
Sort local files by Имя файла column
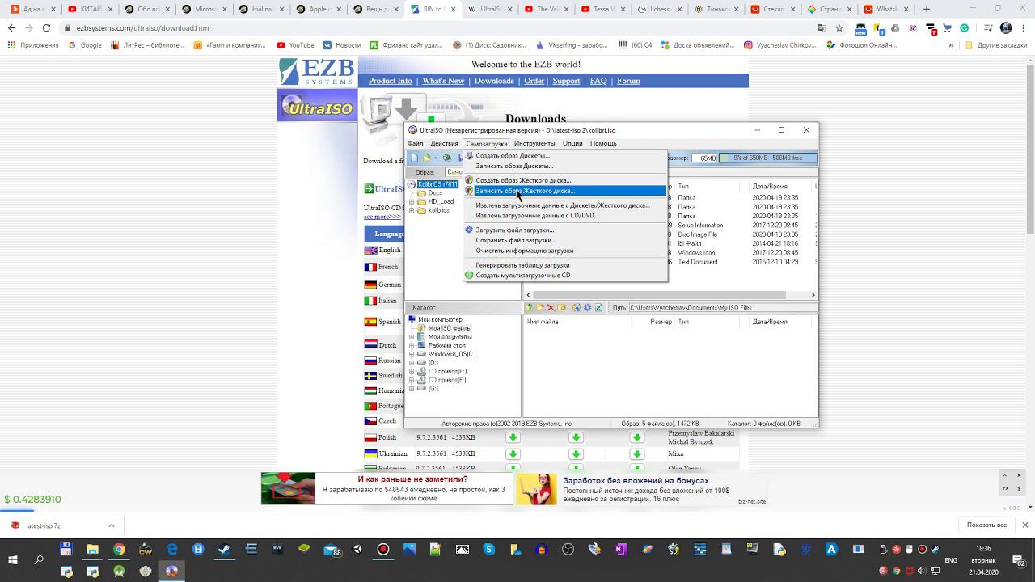click(x=543, y=322)
